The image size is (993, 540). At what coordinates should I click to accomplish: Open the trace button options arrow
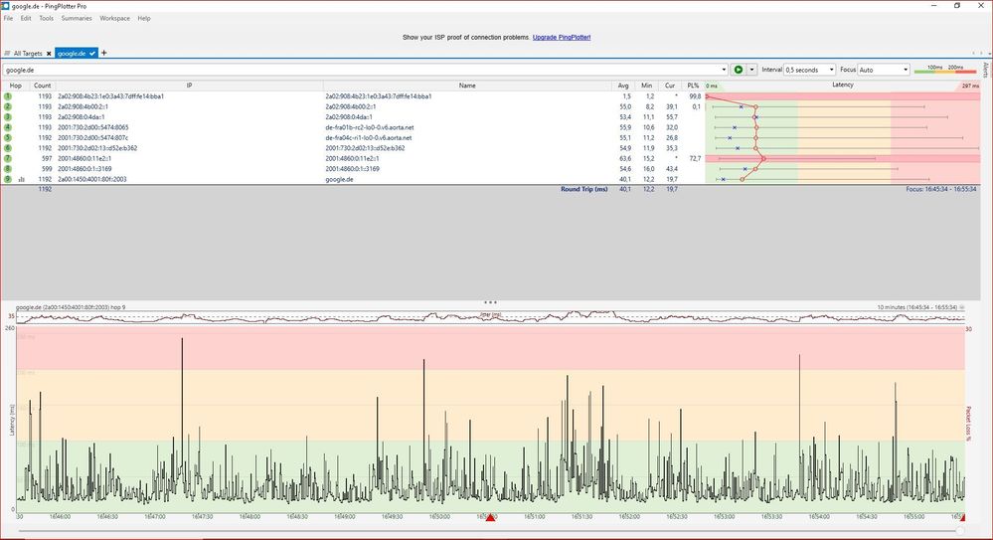point(751,70)
